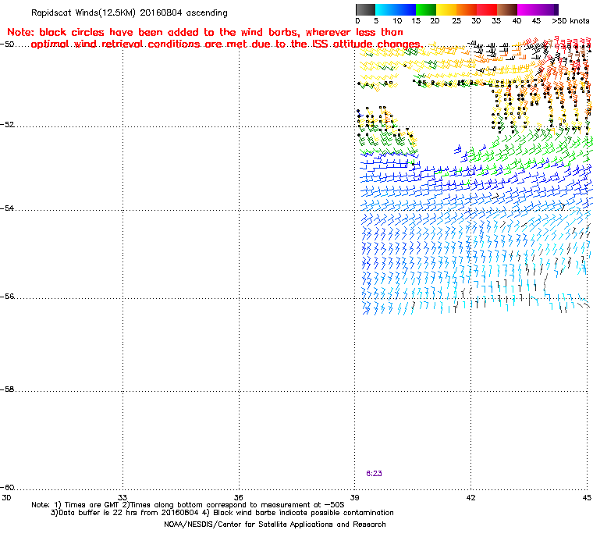Screen dimensions: 593x537
Task: Select the orange 25-30 knots legend color
Action: (x=467, y=9)
